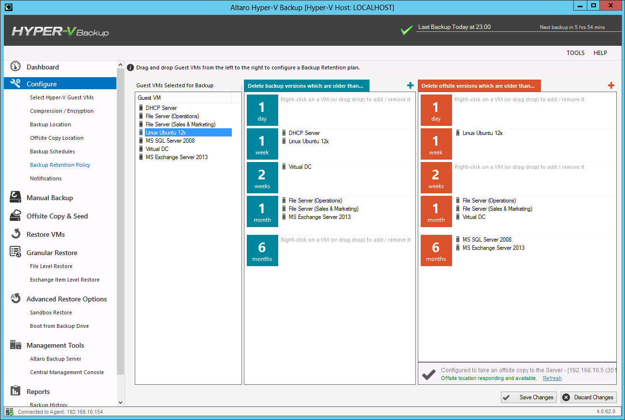Click the Restore VMs arrow icon

15,234
